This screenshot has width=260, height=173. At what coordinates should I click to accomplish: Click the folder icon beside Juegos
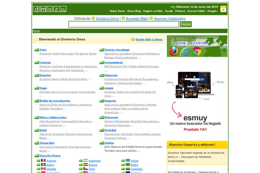[102, 88]
